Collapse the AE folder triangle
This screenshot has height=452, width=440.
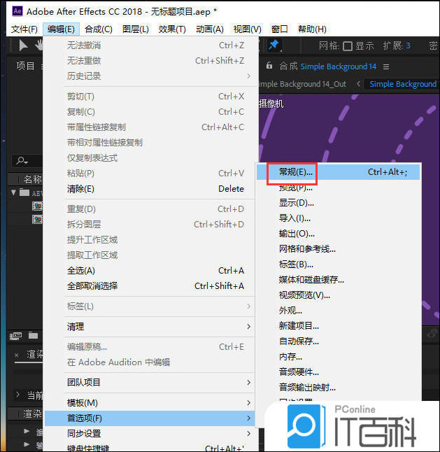13,192
